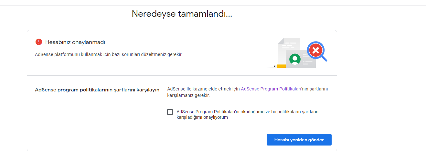Click the text "AdSense ile kazanç elde etmek için"
The width and height of the screenshot is (426, 160).
[x=203, y=89]
